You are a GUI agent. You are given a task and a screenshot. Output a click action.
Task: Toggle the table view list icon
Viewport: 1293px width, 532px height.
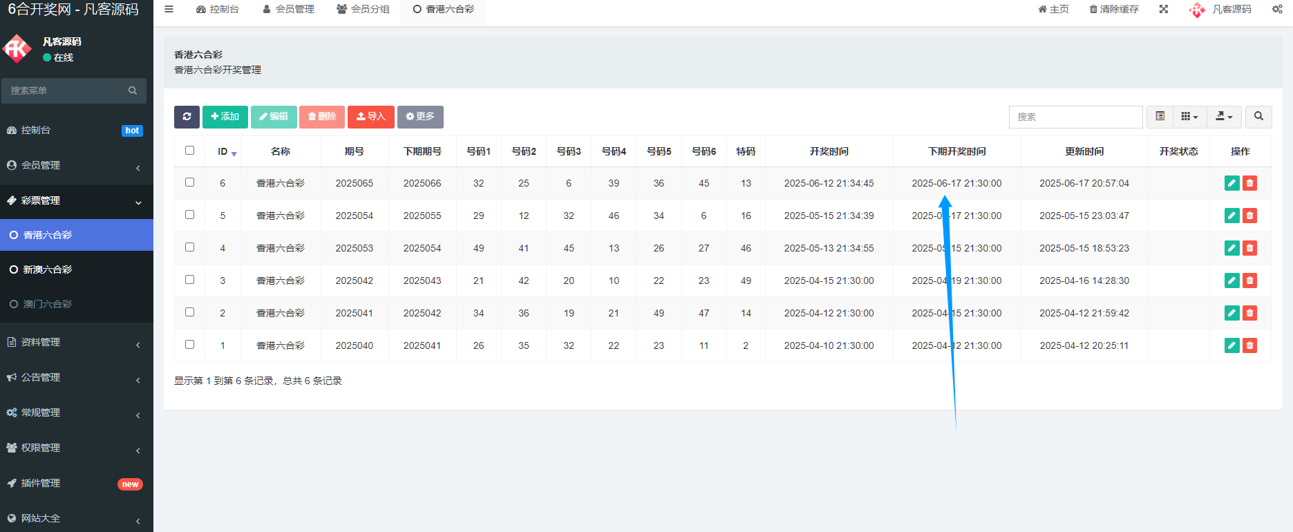click(x=1160, y=117)
